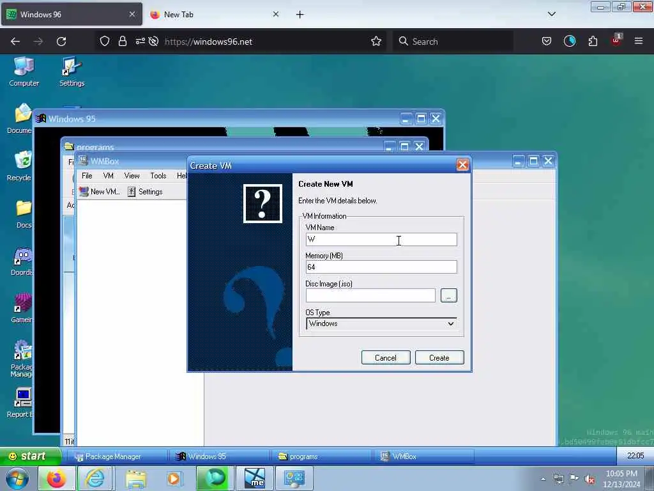Open Internet Explorer from the host taskbar
Viewport: 654px width, 491px height.
[95, 479]
